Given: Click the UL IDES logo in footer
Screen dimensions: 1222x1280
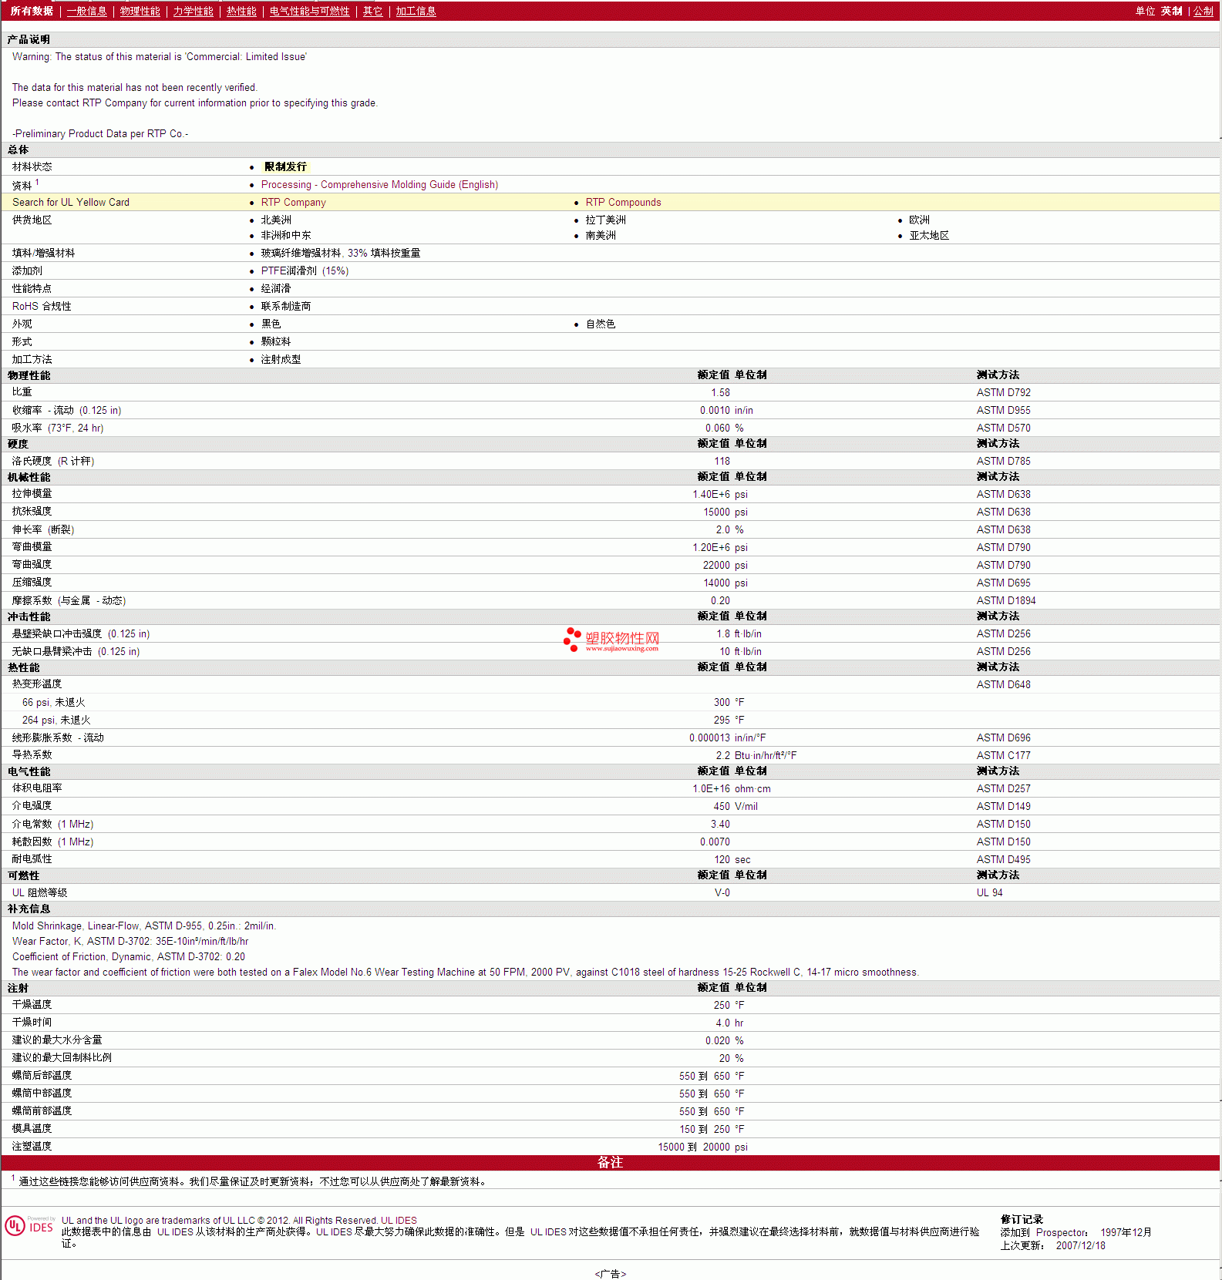Looking at the screenshot, I should [x=29, y=1226].
